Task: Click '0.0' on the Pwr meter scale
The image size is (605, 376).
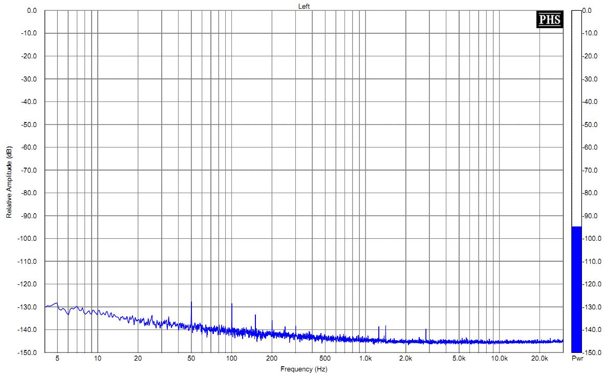Action: pyautogui.click(x=587, y=11)
